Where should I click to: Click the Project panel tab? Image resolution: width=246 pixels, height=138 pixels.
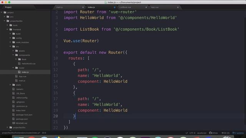click(x=8, y=7)
